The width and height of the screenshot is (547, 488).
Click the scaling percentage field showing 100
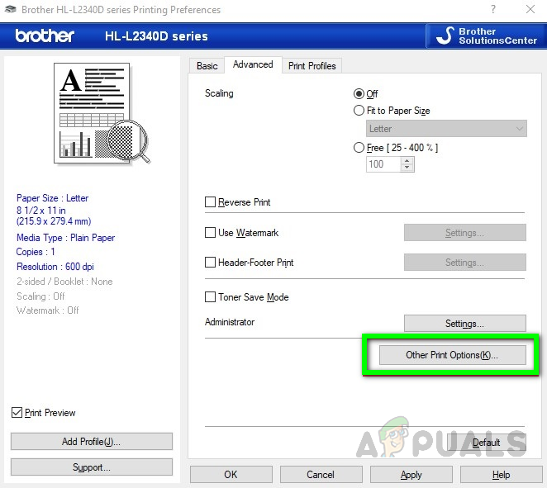coord(383,164)
